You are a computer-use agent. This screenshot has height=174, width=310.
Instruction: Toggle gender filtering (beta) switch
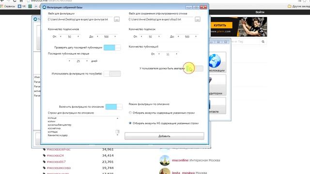click(x=112, y=74)
